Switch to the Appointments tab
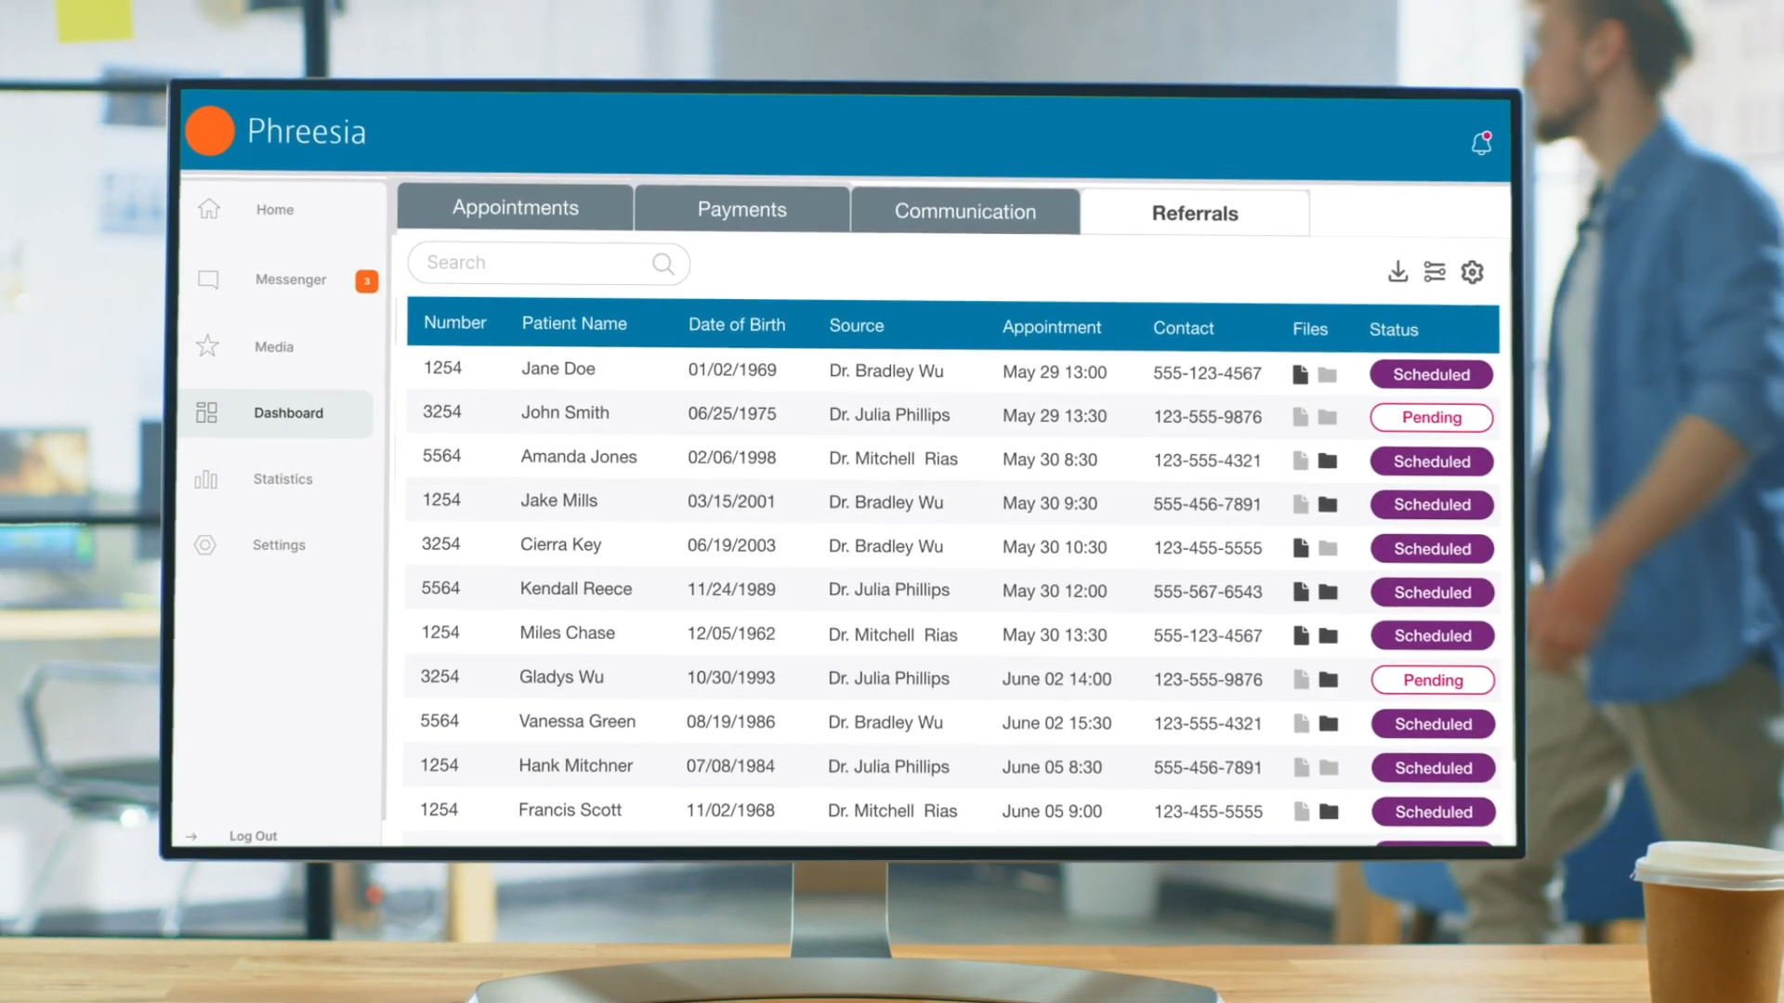The width and height of the screenshot is (1784, 1003). (x=515, y=208)
